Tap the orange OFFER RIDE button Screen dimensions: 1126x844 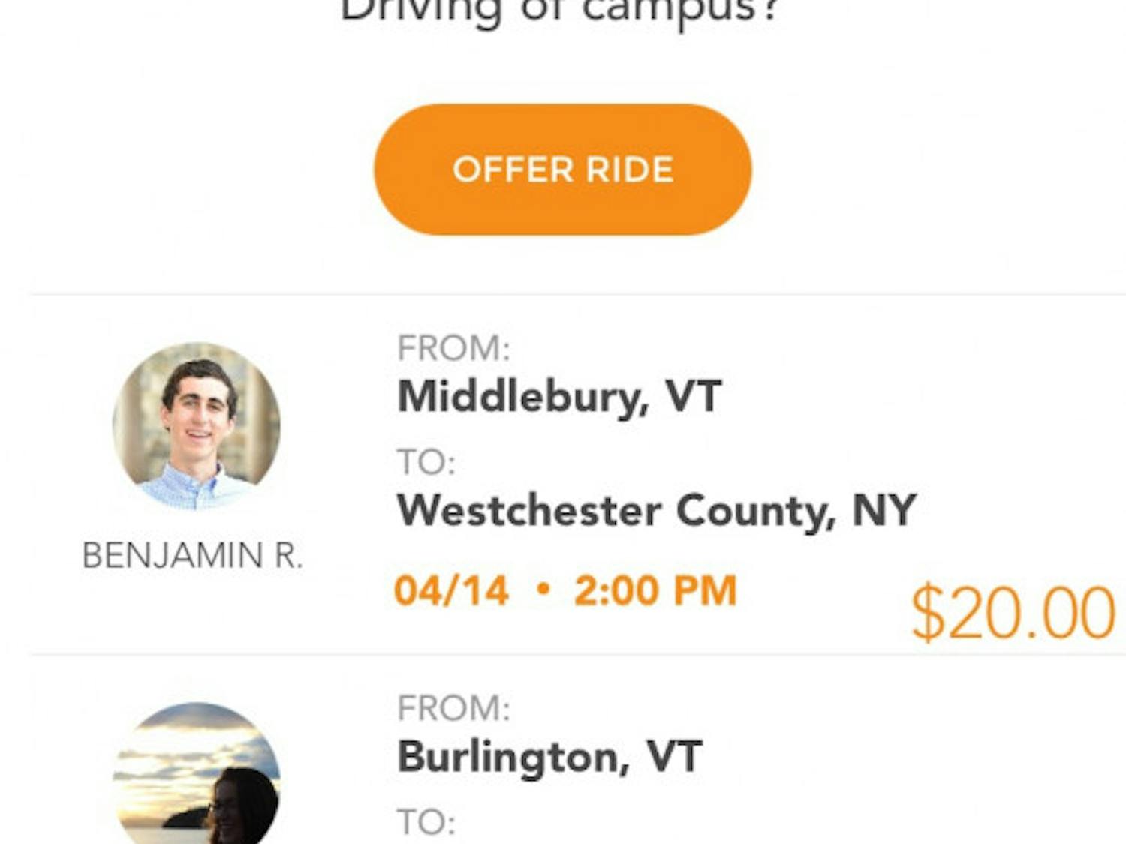(x=562, y=170)
